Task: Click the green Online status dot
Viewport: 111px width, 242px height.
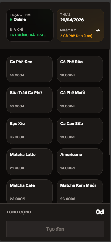Action: click(11, 20)
